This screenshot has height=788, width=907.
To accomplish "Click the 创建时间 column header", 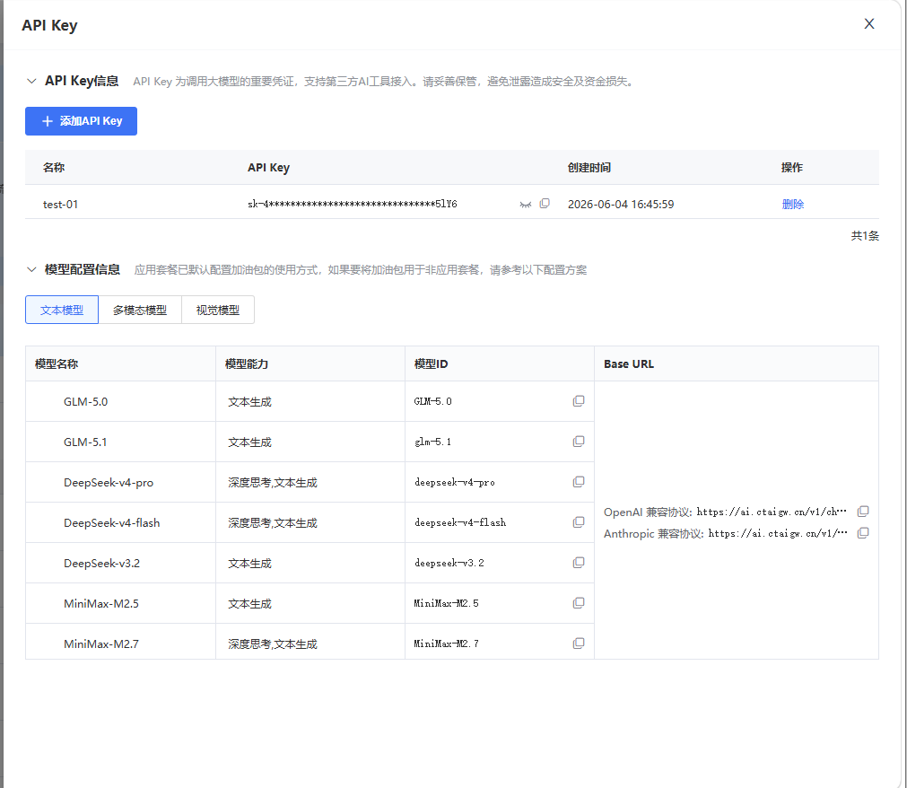I will click(589, 167).
